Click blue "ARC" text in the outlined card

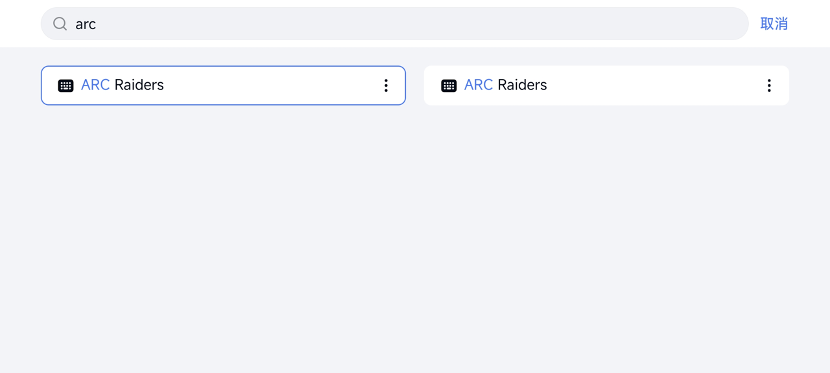[95, 85]
